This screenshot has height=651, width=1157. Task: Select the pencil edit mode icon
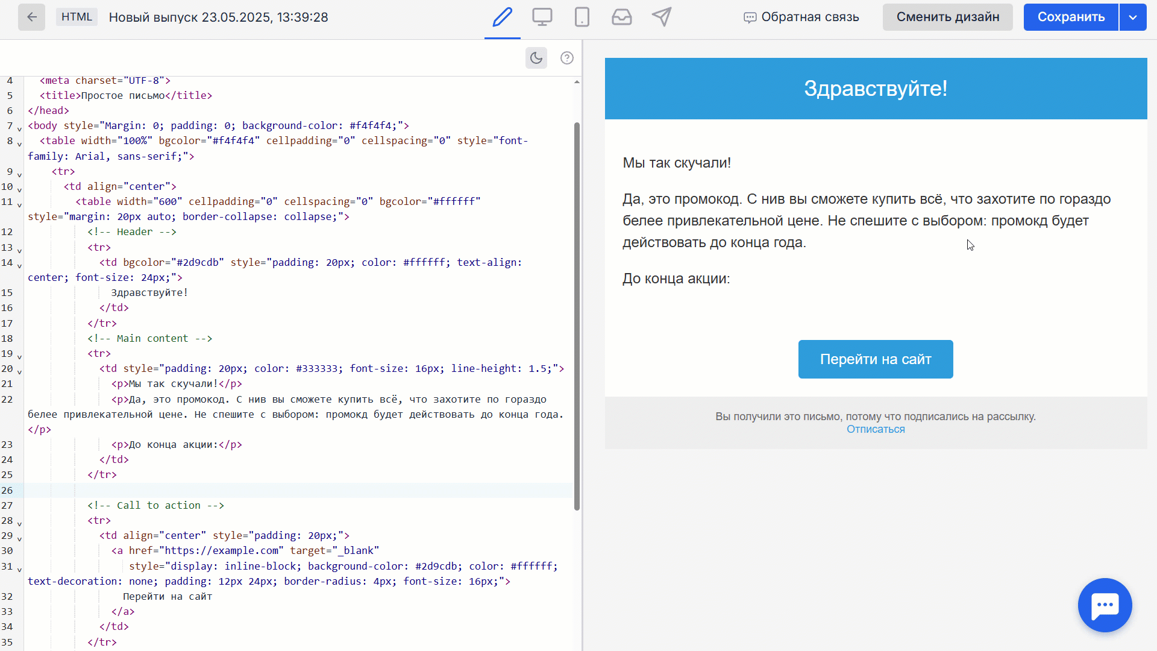tap(502, 17)
